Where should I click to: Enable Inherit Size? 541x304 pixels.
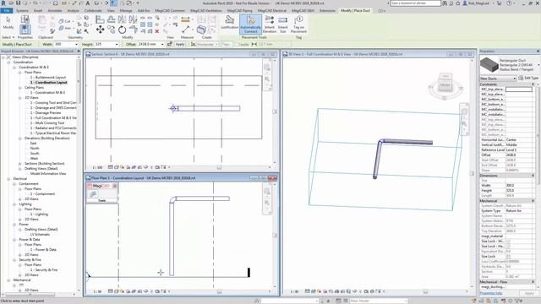(x=282, y=24)
